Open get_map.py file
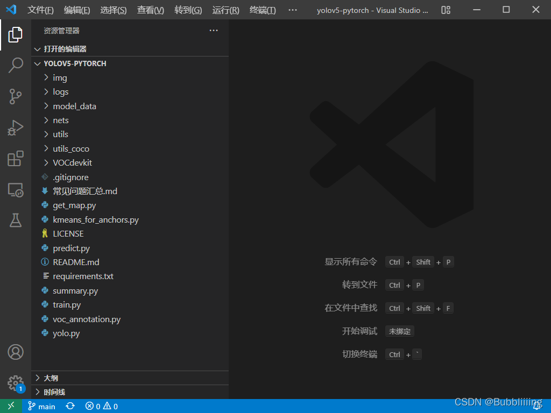The height and width of the screenshot is (413, 551). [x=130, y=205]
